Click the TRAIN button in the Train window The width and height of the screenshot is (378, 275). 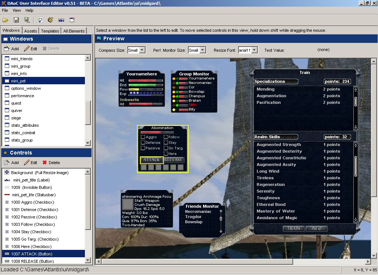point(294,228)
